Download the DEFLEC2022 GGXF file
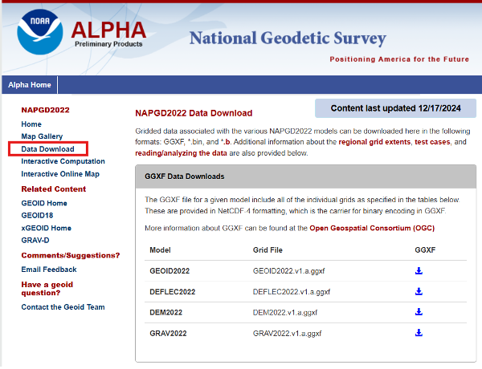The height and width of the screenshot is (369, 482). pyautogui.click(x=419, y=291)
